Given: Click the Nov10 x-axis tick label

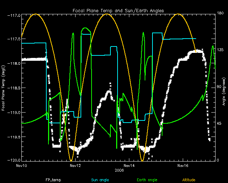Looking at the screenshot, I should pos(22,166).
